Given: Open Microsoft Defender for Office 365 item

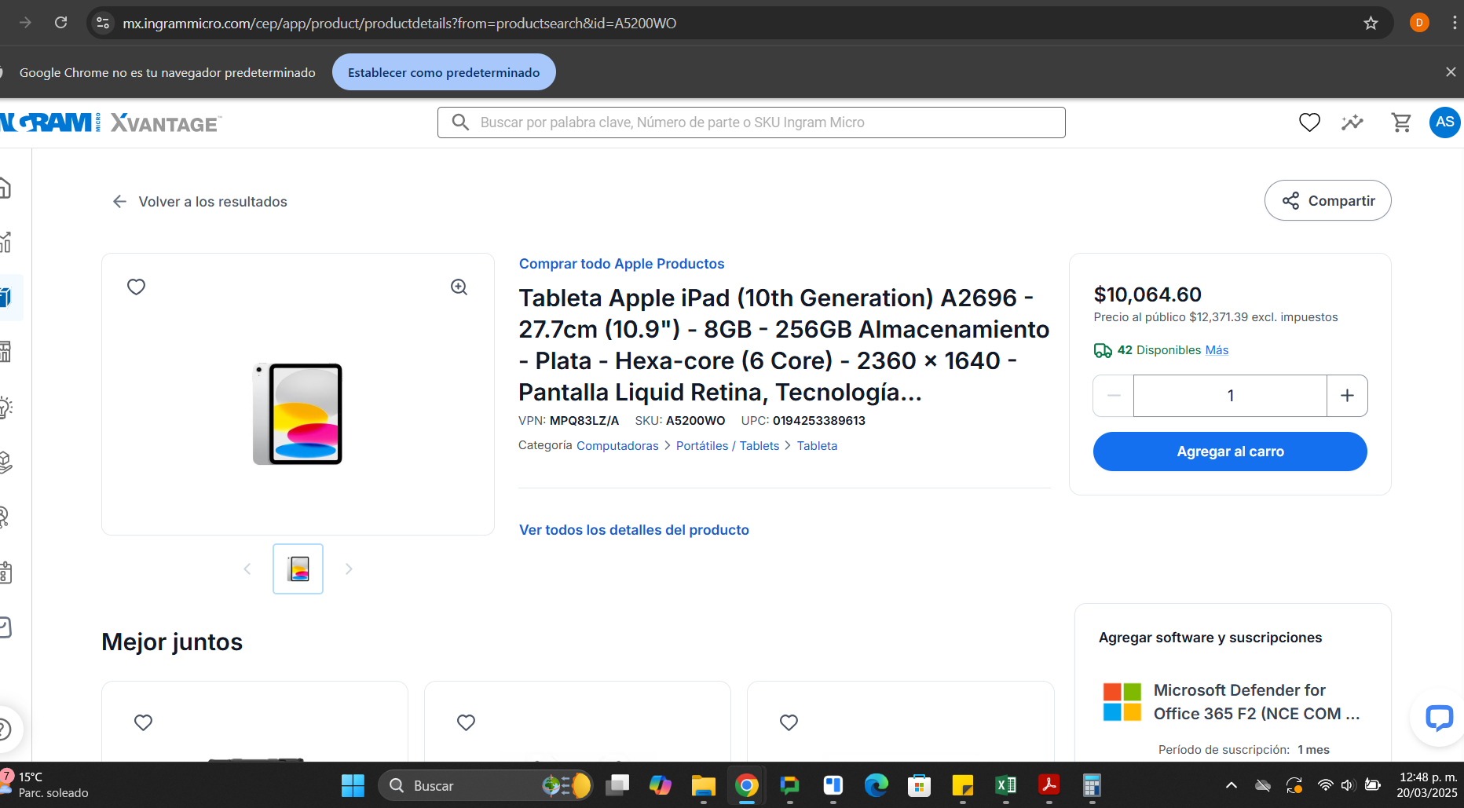Looking at the screenshot, I should coord(1256,702).
